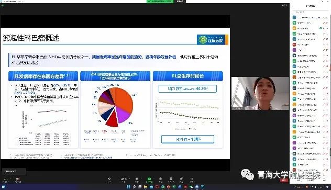This screenshot has height=190, width=331.
Task: Toggle the video camera button in meeting toolbar
Action: coord(18,180)
